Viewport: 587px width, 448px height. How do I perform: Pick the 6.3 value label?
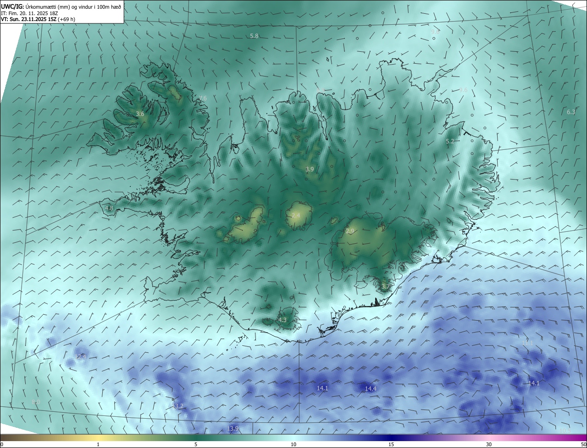(571, 112)
